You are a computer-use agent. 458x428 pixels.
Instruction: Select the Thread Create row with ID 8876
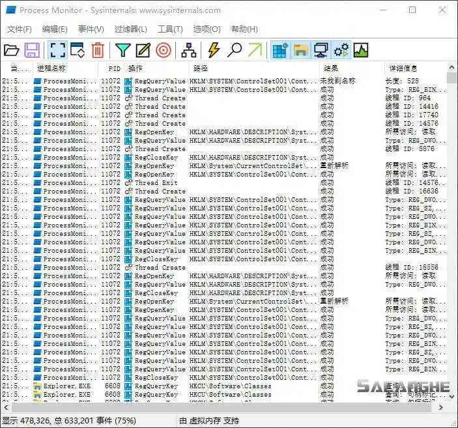pyautogui.click(x=223, y=149)
